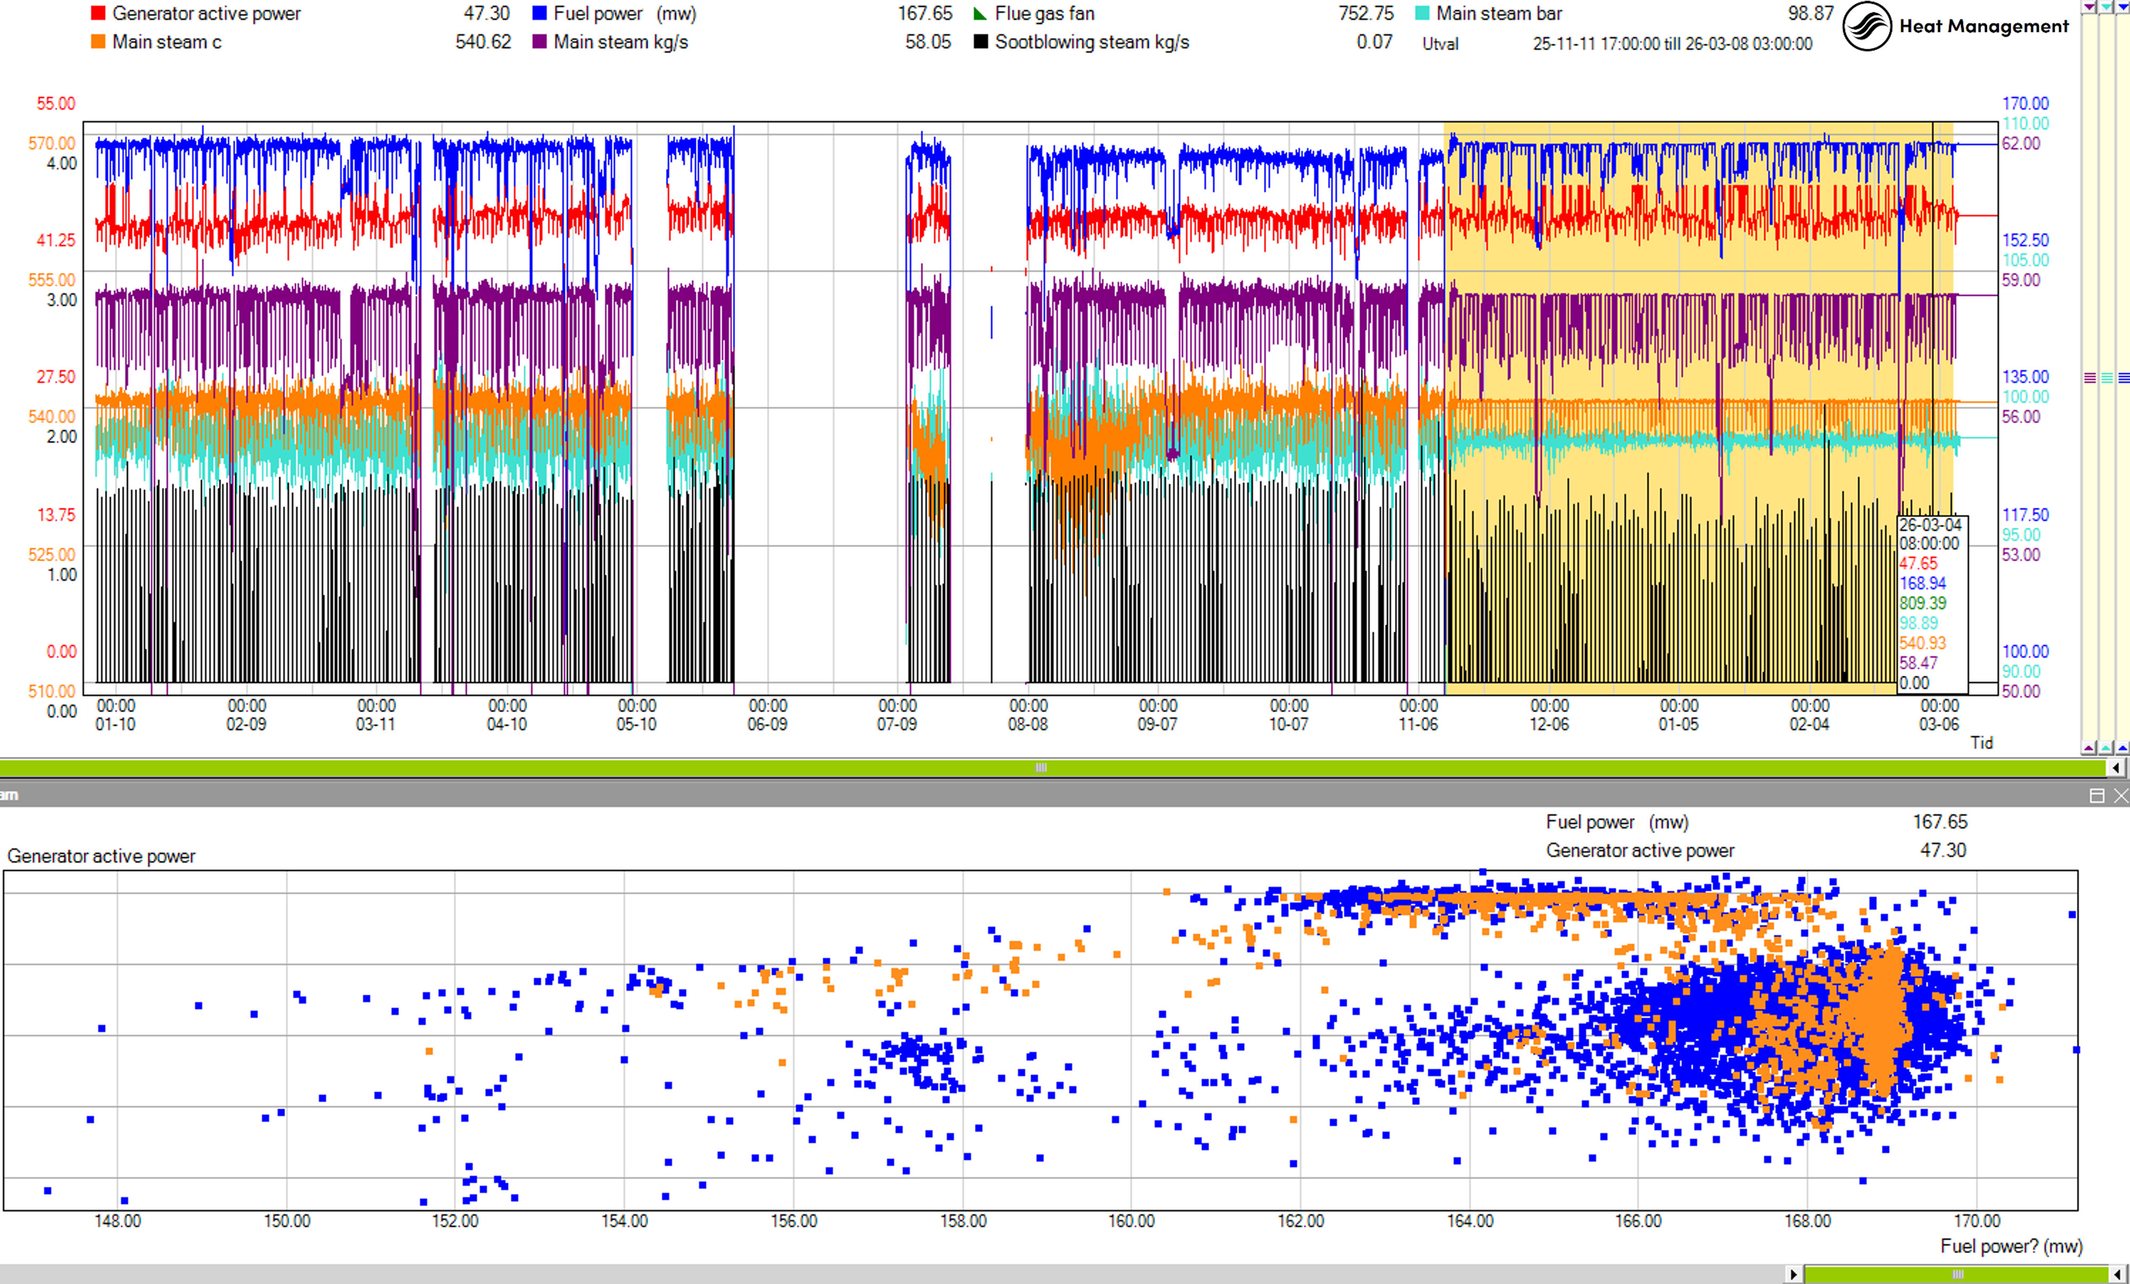2130x1284 pixels.
Task: Click the 167.65 value in scatter panel legend
Action: (x=1940, y=822)
